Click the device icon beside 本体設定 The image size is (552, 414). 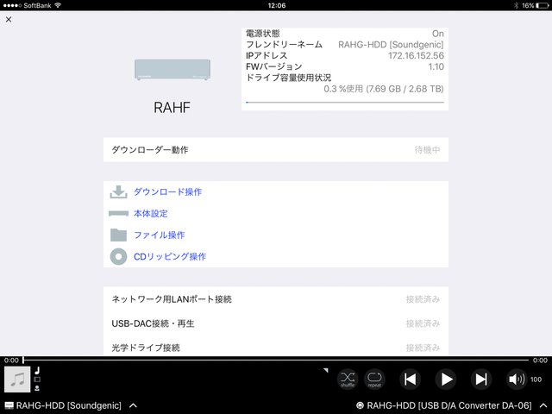pos(118,213)
